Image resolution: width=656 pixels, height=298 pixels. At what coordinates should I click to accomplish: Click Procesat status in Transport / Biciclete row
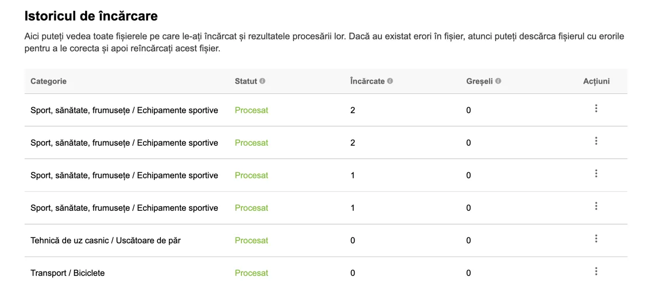(x=252, y=273)
